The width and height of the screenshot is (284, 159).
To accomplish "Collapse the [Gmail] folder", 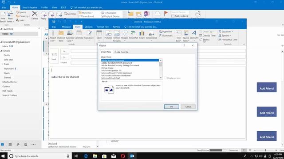I will tap(1, 51).
